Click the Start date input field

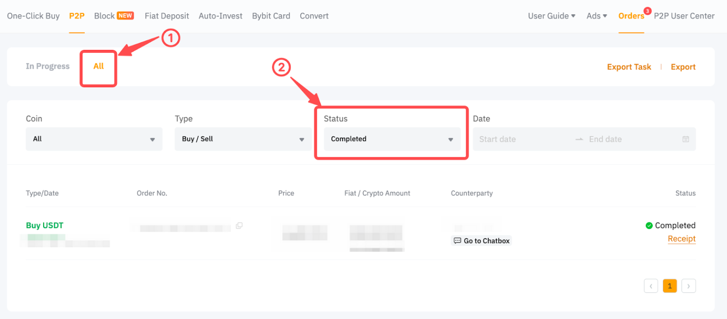pos(522,139)
